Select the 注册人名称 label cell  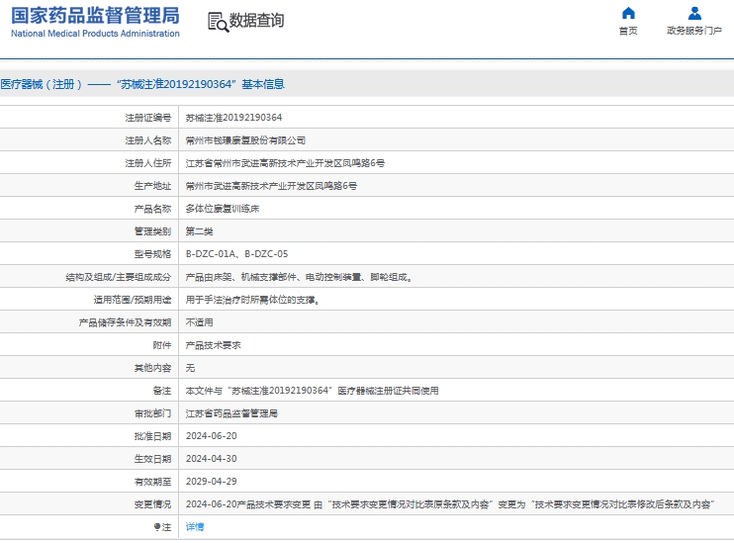(148, 140)
